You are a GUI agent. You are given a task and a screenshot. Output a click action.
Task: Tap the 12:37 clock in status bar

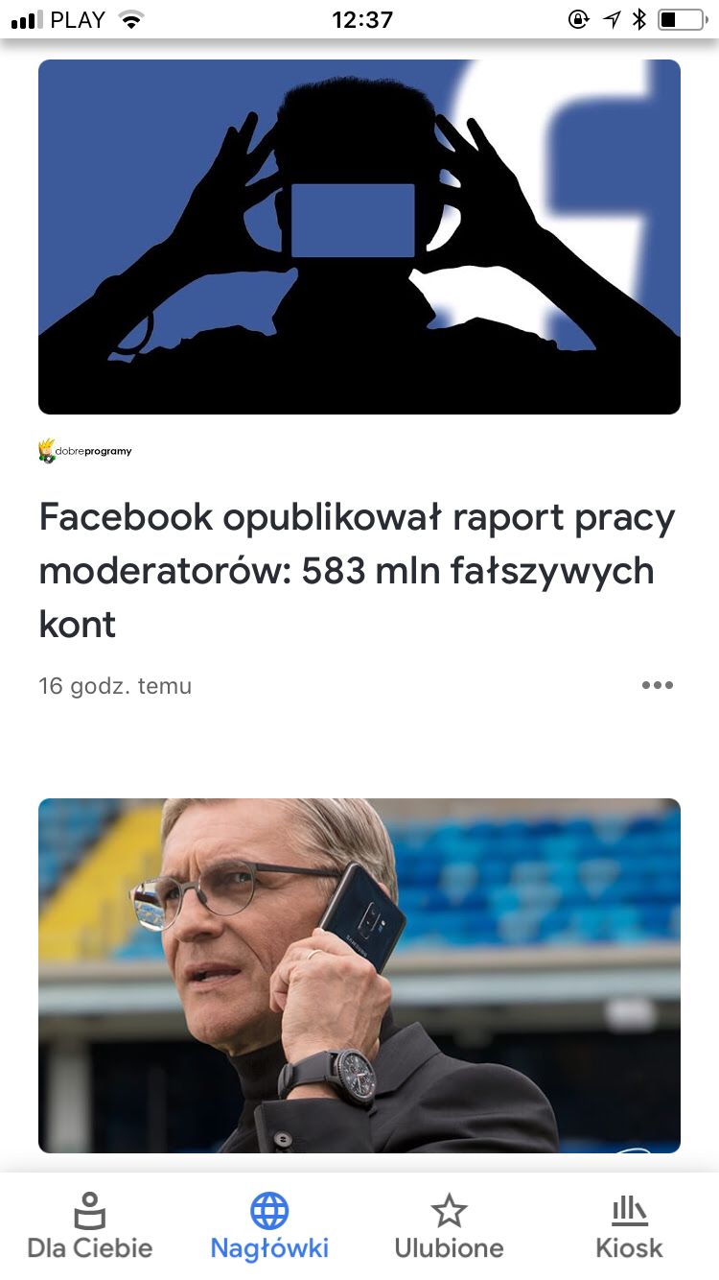point(362,19)
